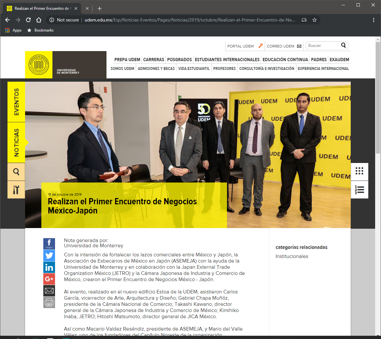The height and width of the screenshot is (339, 381).
Task: Open the POSGRADOS menu item
Action: pos(179,60)
